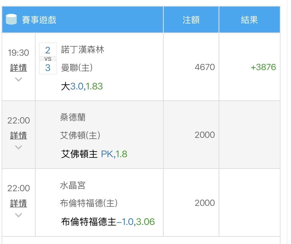
Task: Click the 賽事遊戲 header title
Action: (39, 20)
